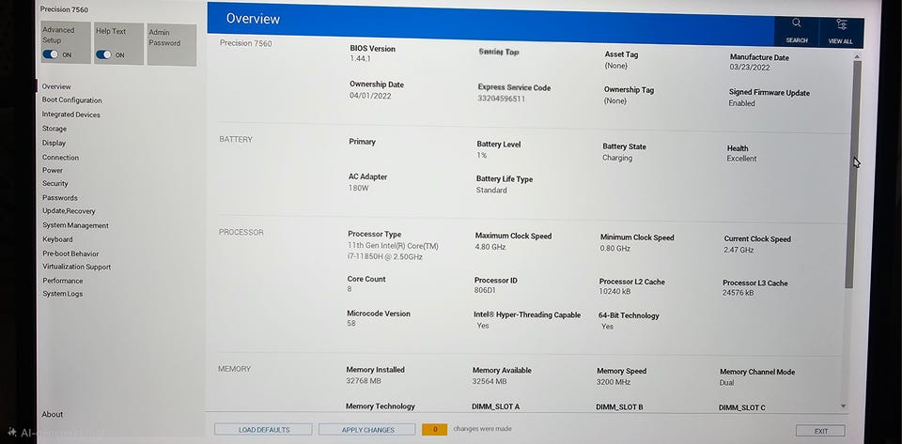Open Security settings

click(x=55, y=183)
